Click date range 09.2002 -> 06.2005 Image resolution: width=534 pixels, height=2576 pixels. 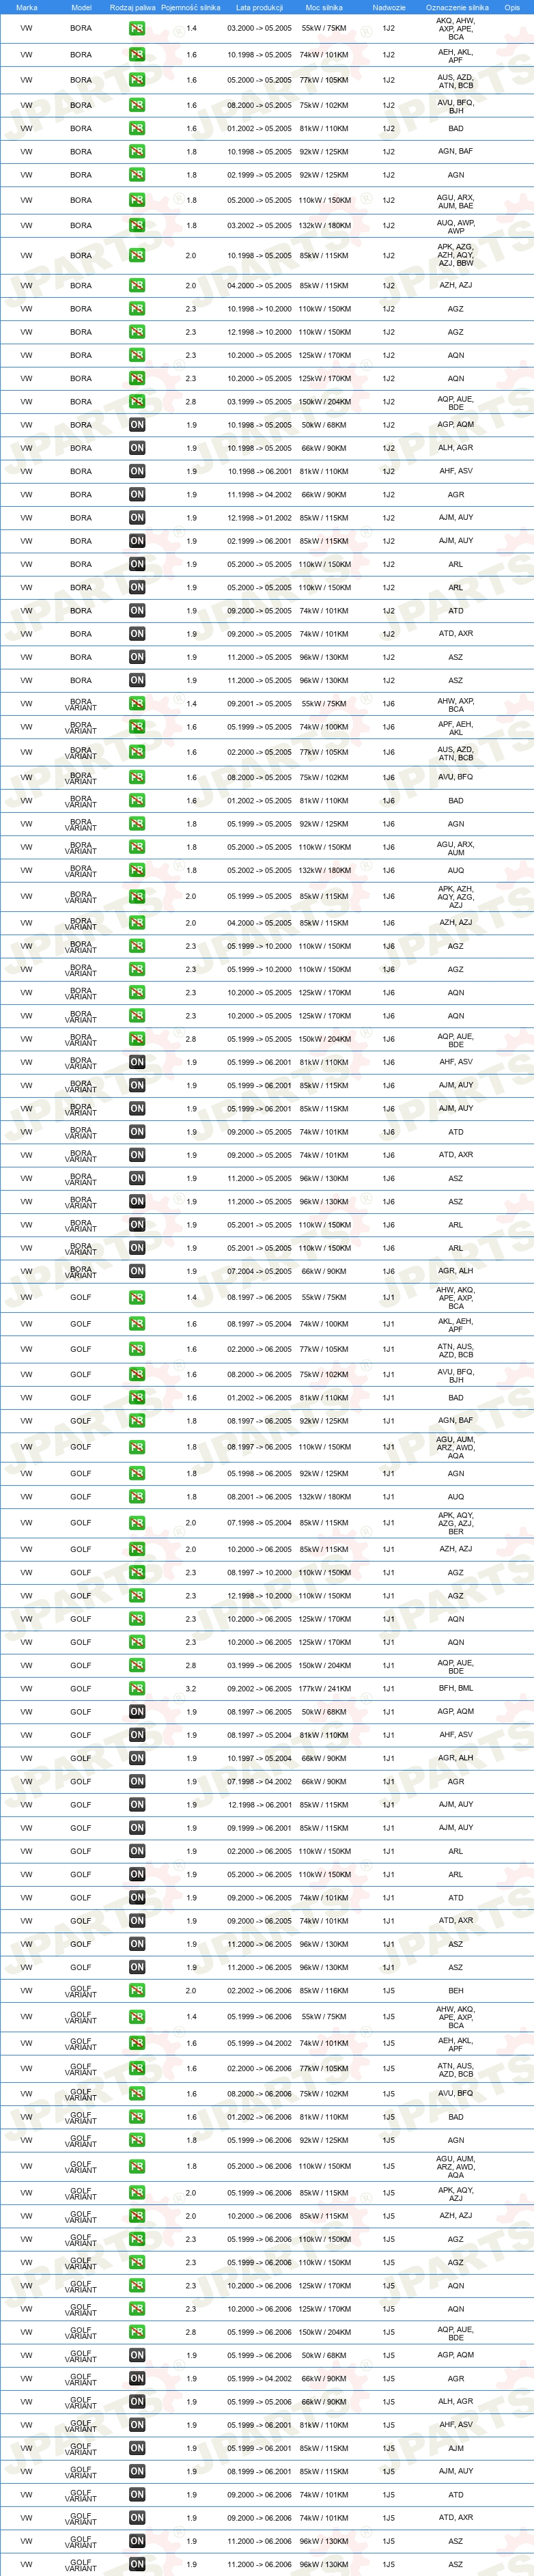259,1689
